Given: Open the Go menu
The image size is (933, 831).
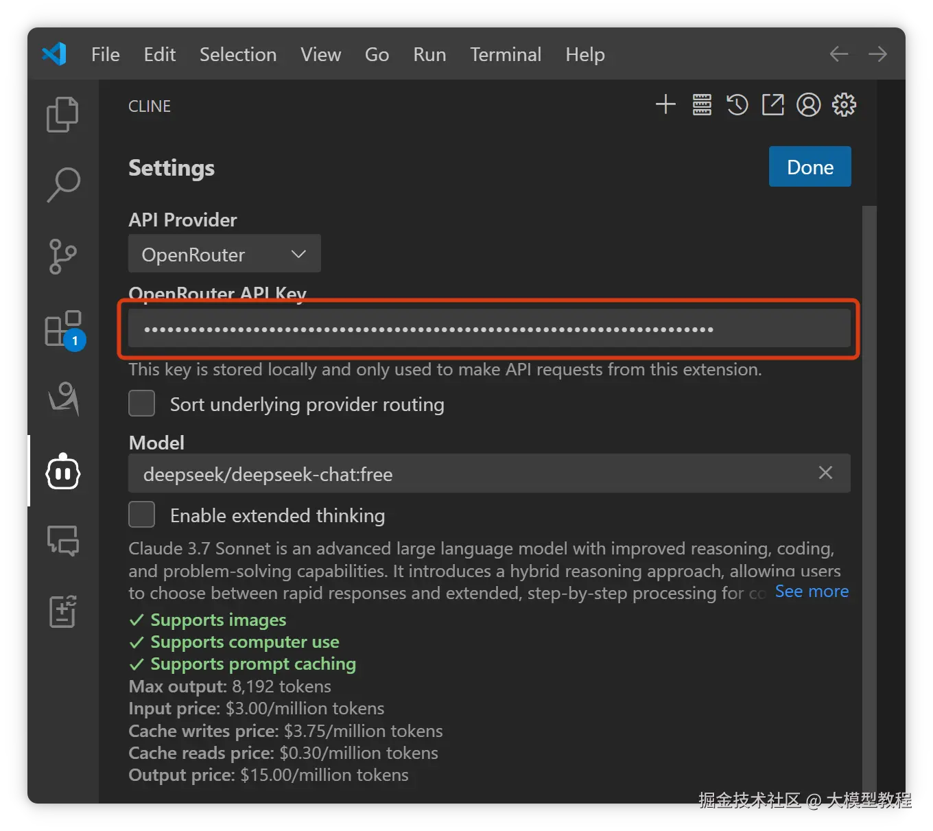Looking at the screenshot, I should coord(377,54).
